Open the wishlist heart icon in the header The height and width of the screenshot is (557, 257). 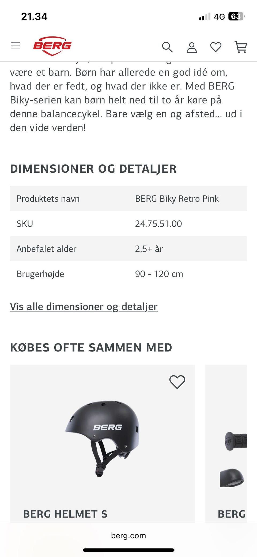pyautogui.click(x=216, y=47)
